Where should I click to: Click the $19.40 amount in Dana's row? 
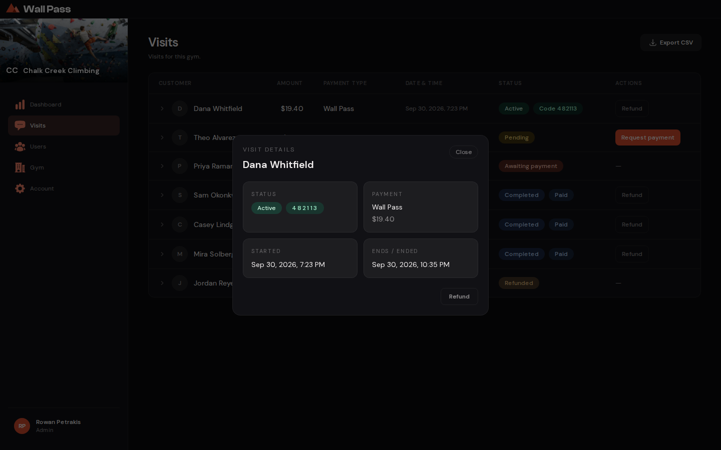pyautogui.click(x=292, y=108)
